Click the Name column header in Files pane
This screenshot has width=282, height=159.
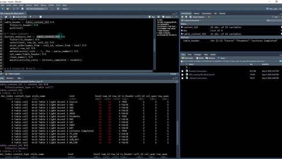(191, 64)
